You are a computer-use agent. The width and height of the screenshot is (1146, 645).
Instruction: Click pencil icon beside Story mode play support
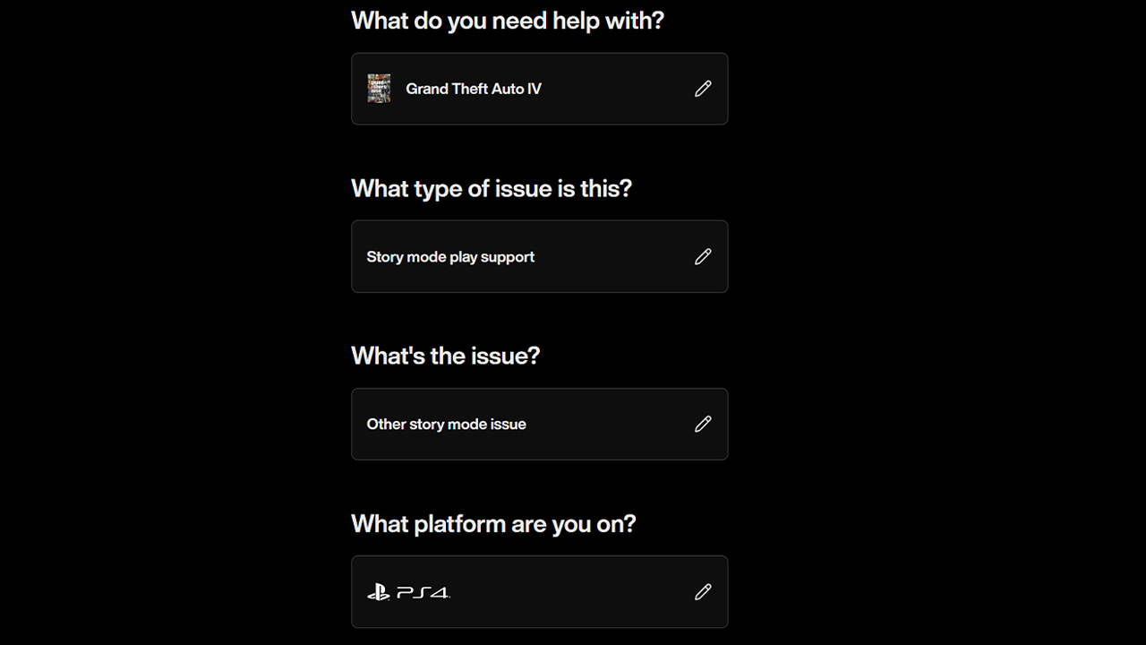[703, 256]
